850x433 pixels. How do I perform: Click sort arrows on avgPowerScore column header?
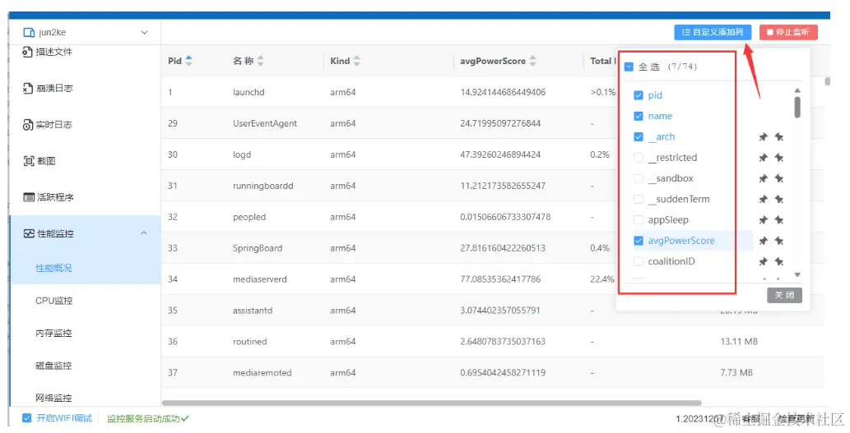[x=533, y=61]
